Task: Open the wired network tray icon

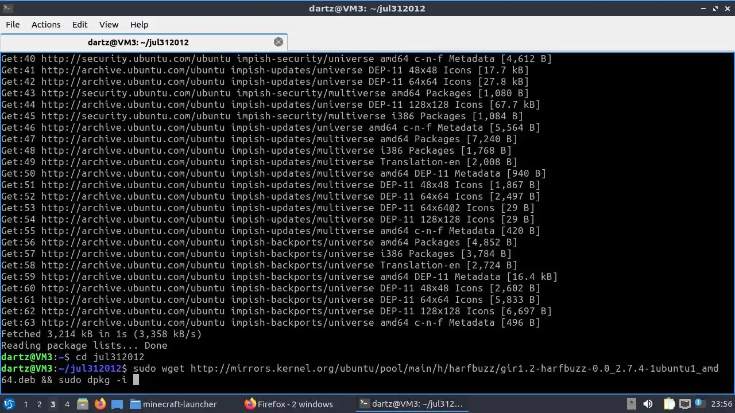Action: click(685, 404)
